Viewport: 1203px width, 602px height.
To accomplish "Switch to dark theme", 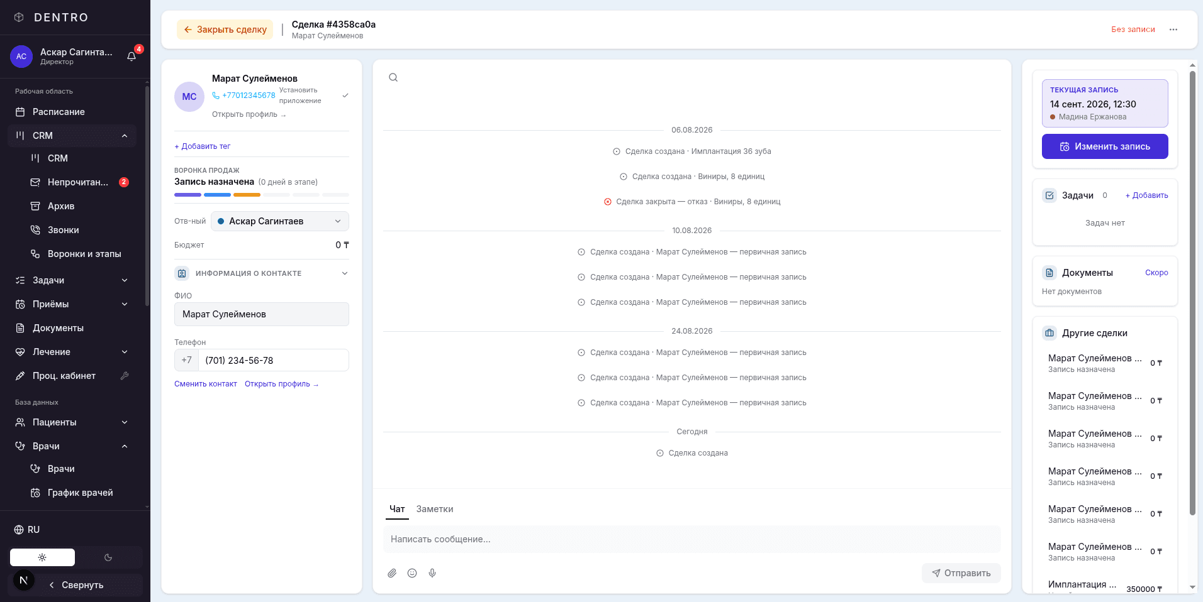I will (x=108, y=557).
